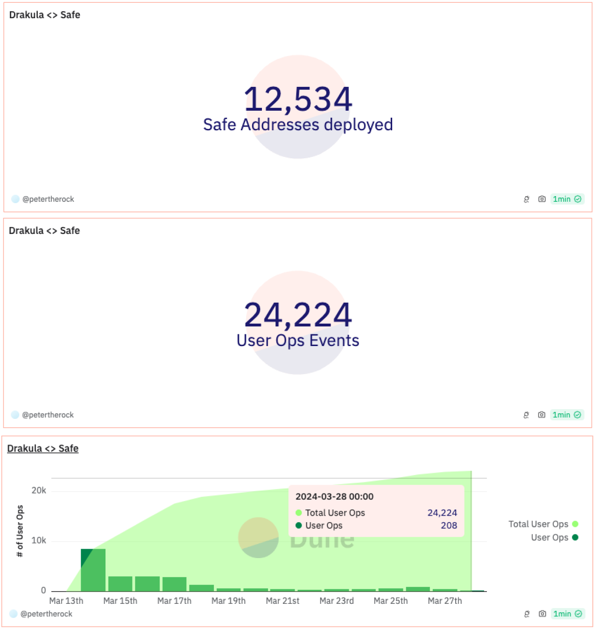Select the bar above Mar 17th label
Screen dimensions: 599x630
click(174, 584)
